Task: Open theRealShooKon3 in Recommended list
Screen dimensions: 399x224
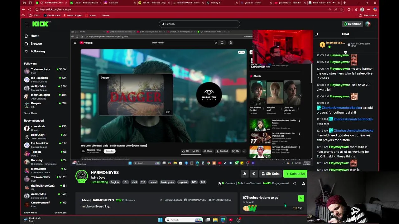Action: coord(46,188)
